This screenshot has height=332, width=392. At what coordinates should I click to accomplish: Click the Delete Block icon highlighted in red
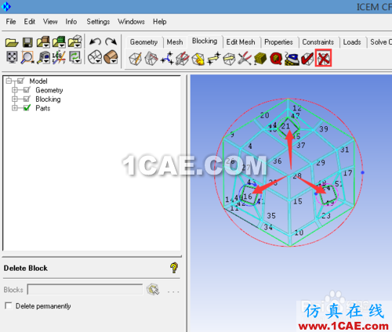tap(323, 58)
